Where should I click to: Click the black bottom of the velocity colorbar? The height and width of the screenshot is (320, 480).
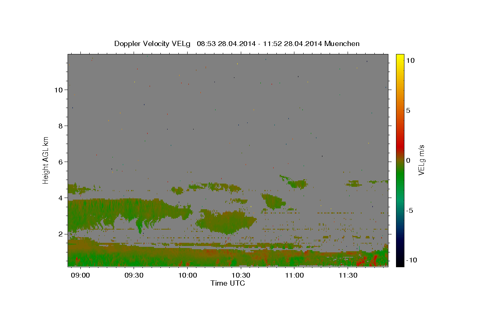[x=400, y=263]
